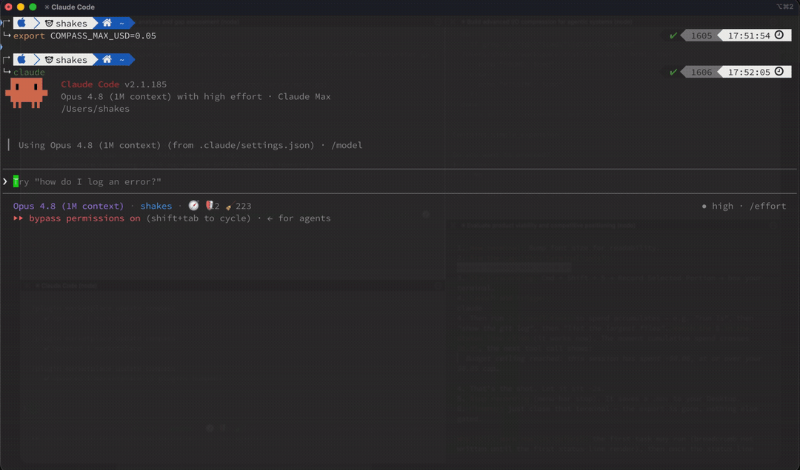Image resolution: width=800 pixels, height=470 pixels.
Task: Click the blue 'shakes' name in the status line
Action: [x=156, y=206]
